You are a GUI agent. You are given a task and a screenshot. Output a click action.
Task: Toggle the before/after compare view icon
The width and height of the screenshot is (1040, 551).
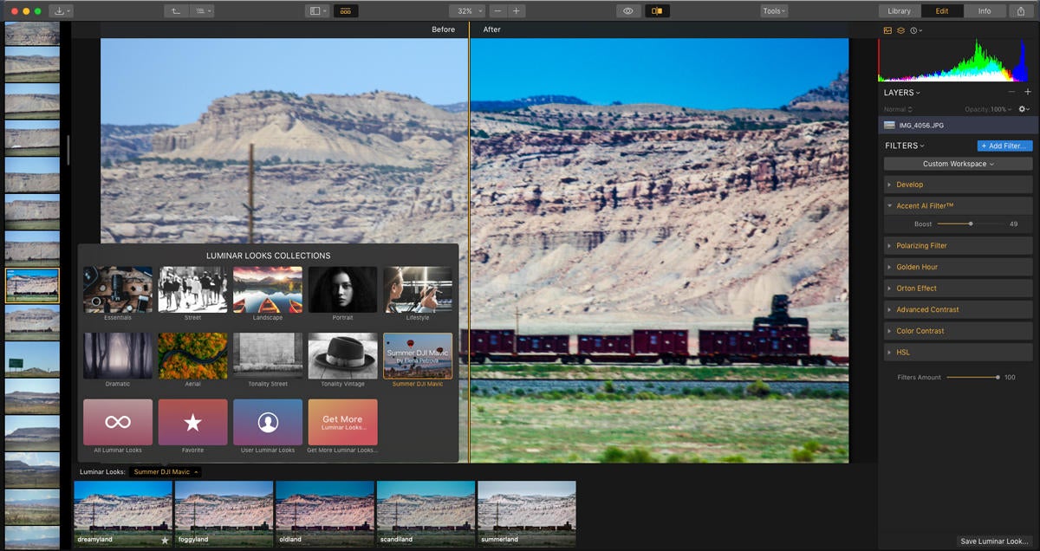[x=657, y=11]
